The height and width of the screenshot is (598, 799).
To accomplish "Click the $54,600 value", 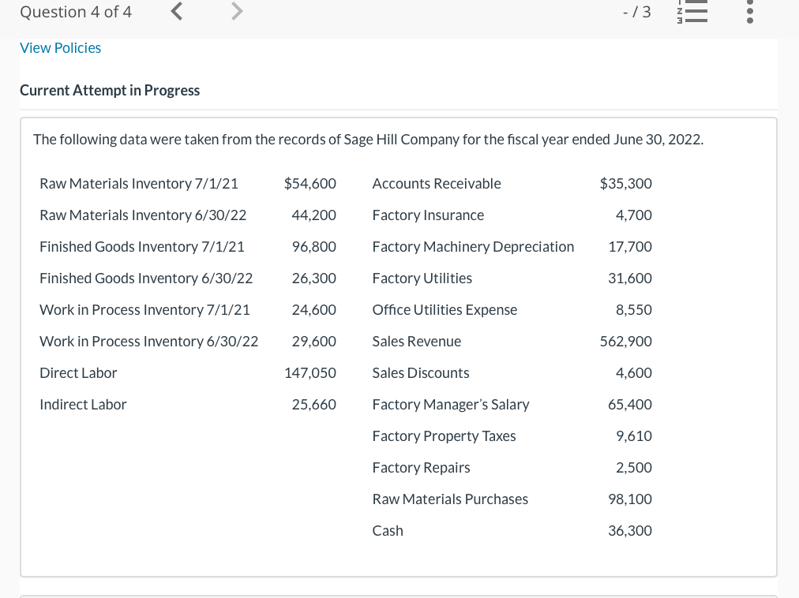I will click(x=309, y=183).
